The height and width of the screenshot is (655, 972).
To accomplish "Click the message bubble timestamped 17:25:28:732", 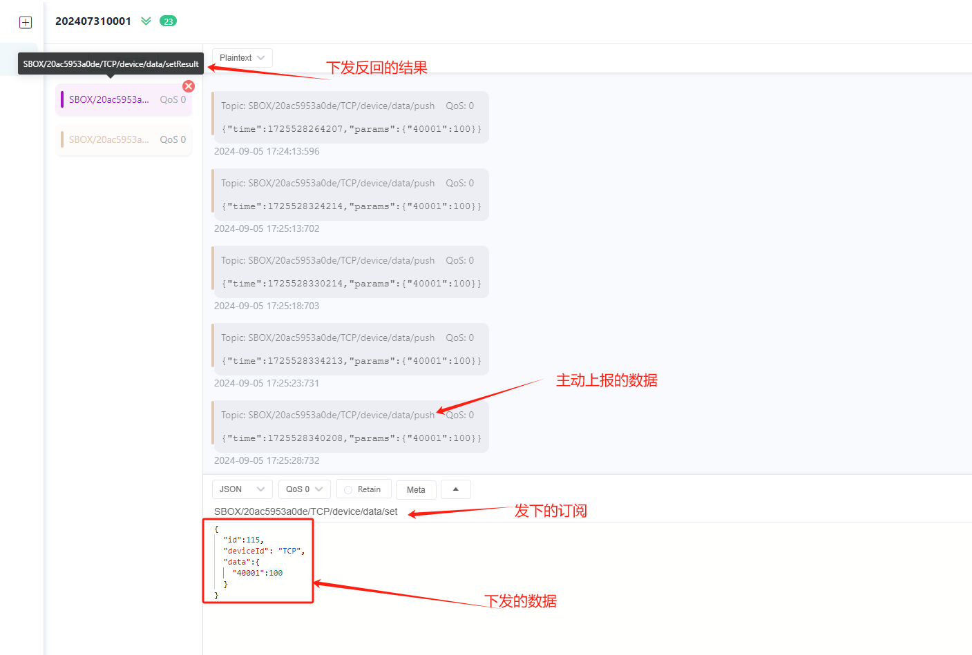I will tap(350, 426).
